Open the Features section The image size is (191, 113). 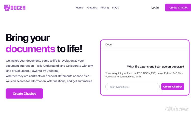(92, 8)
